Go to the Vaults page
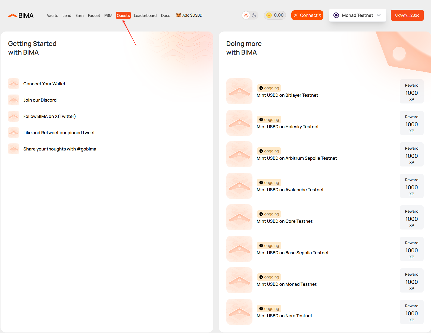Viewport: 431px width, 333px height. [52, 15]
